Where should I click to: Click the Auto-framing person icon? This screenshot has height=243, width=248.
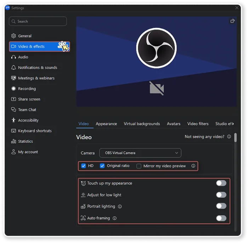click(83, 218)
